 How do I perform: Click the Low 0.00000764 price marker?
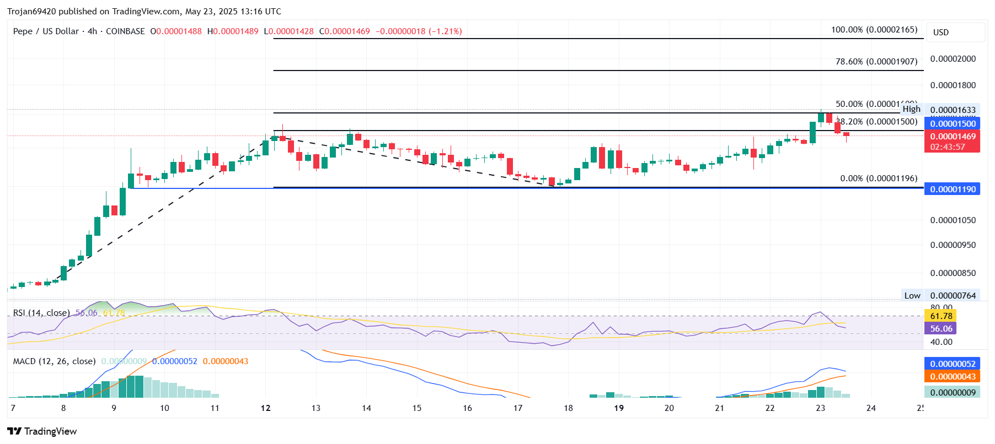[x=940, y=295]
